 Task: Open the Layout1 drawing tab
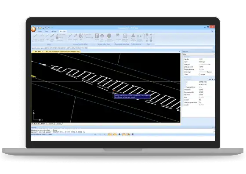50,124
